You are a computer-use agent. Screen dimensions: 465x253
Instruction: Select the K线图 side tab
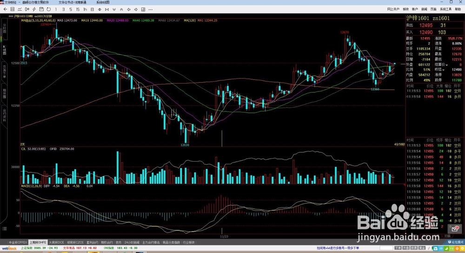[4, 50]
